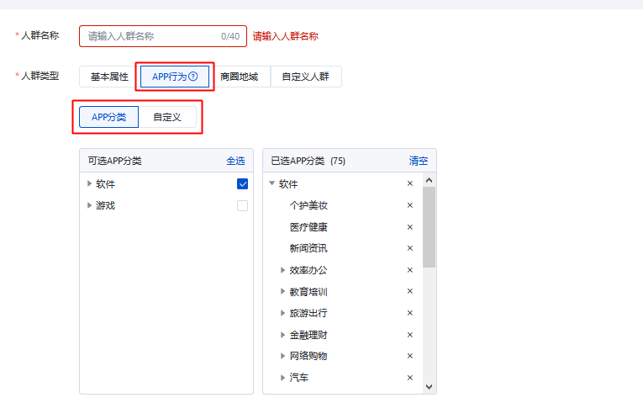Remove 旅游出行 from selected list
Screen dimensions: 643x403
pos(409,313)
